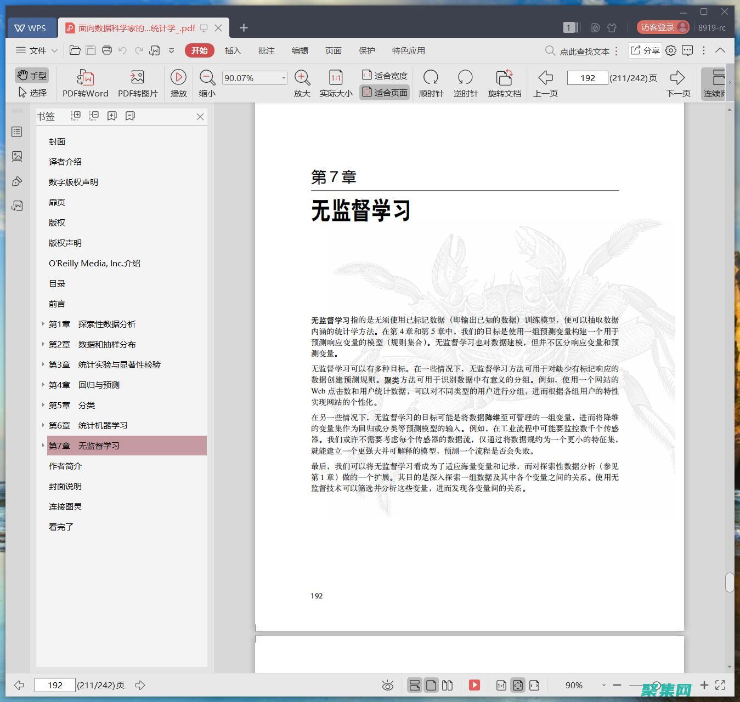Open the PDF转Word conversion tool

84,82
